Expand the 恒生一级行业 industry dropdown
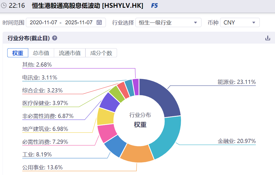The width and height of the screenshot is (275, 175). pos(168,22)
